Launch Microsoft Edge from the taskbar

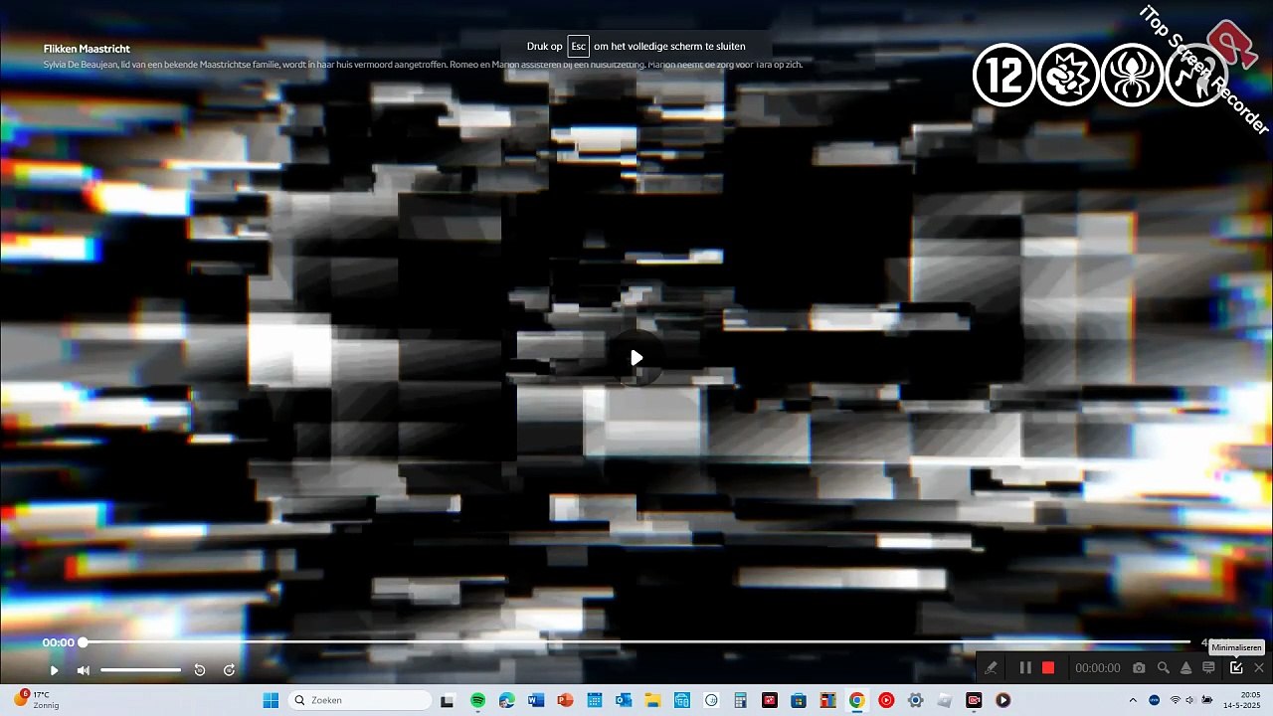(507, 700)
